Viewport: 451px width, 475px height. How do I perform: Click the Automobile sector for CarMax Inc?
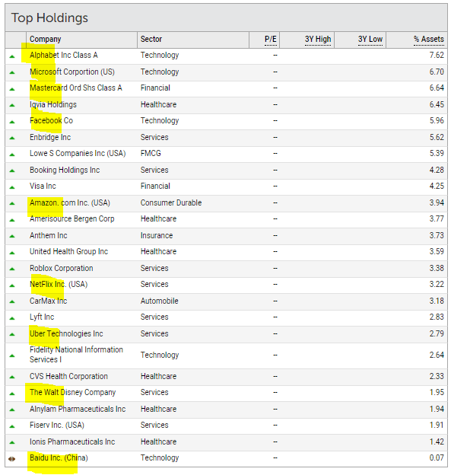click(x=159, y=301)
